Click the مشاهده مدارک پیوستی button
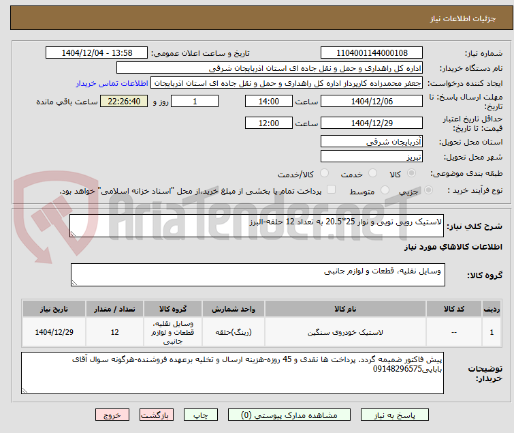The width and height of the screenshot is (514, 433). (289, 415)
